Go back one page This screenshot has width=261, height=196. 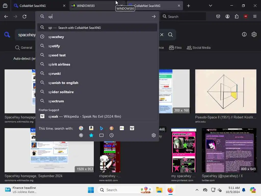pos(6,17)
